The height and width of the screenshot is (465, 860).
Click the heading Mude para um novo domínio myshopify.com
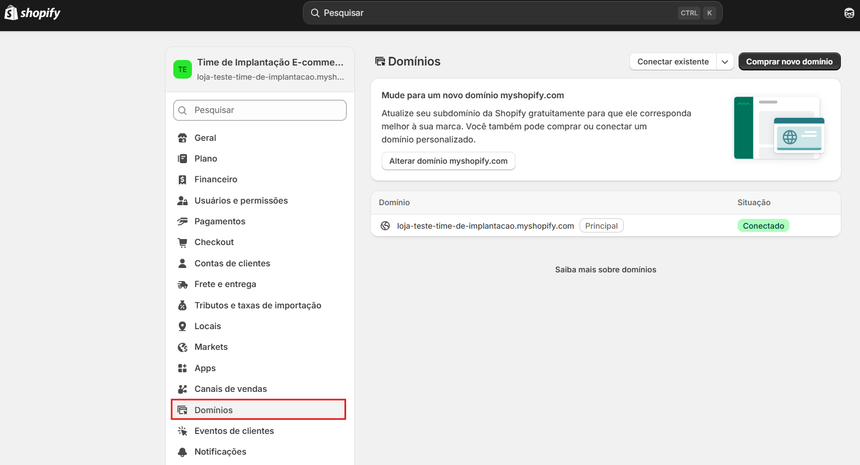click(473, 96)
